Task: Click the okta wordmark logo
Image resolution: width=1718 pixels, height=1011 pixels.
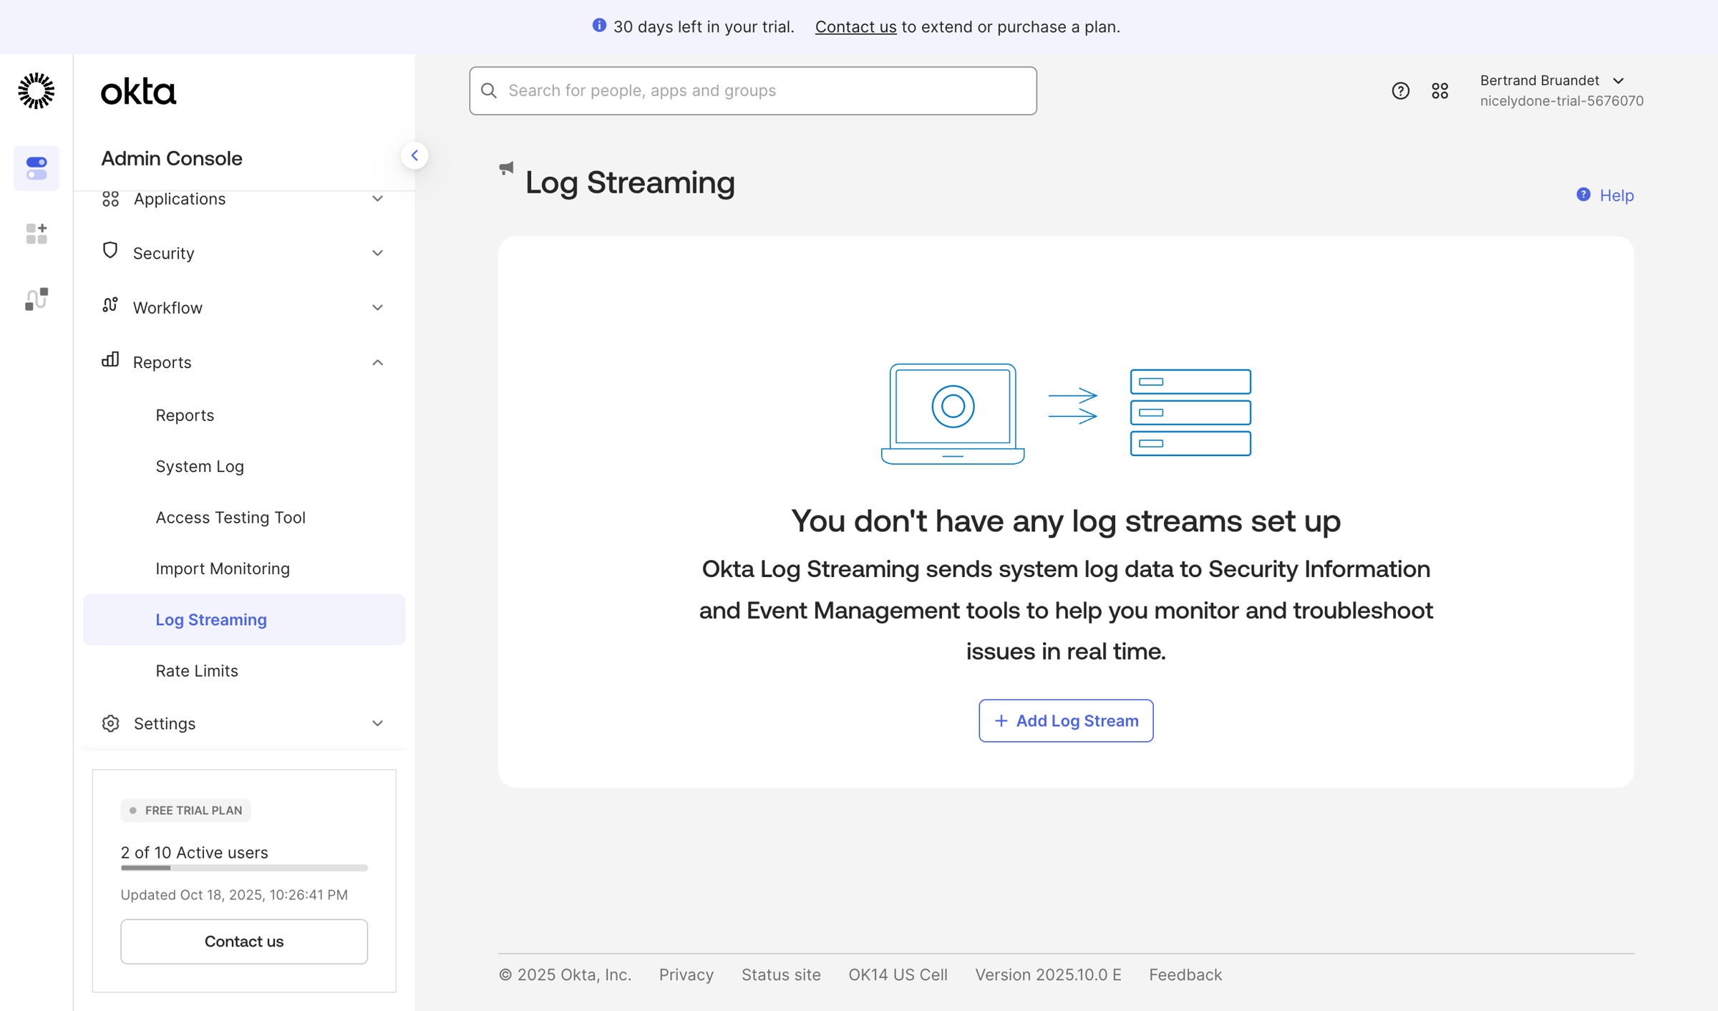Action: (x=138, y=92)
